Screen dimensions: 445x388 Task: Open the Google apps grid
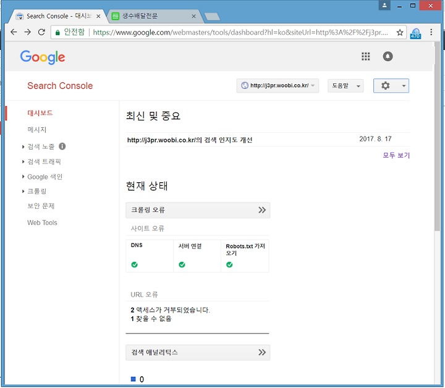[365, 56]
